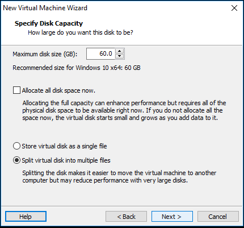Image resolution: width=244 pixels, height=228 pixels.
Task: Choose the Split virtual disk into multiple files radio
Action: click(16, 160)
